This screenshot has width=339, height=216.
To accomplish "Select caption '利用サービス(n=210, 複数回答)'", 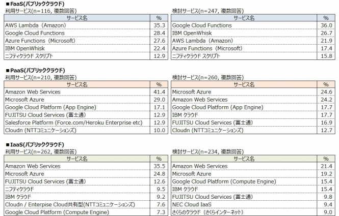I will pos(41,77).
